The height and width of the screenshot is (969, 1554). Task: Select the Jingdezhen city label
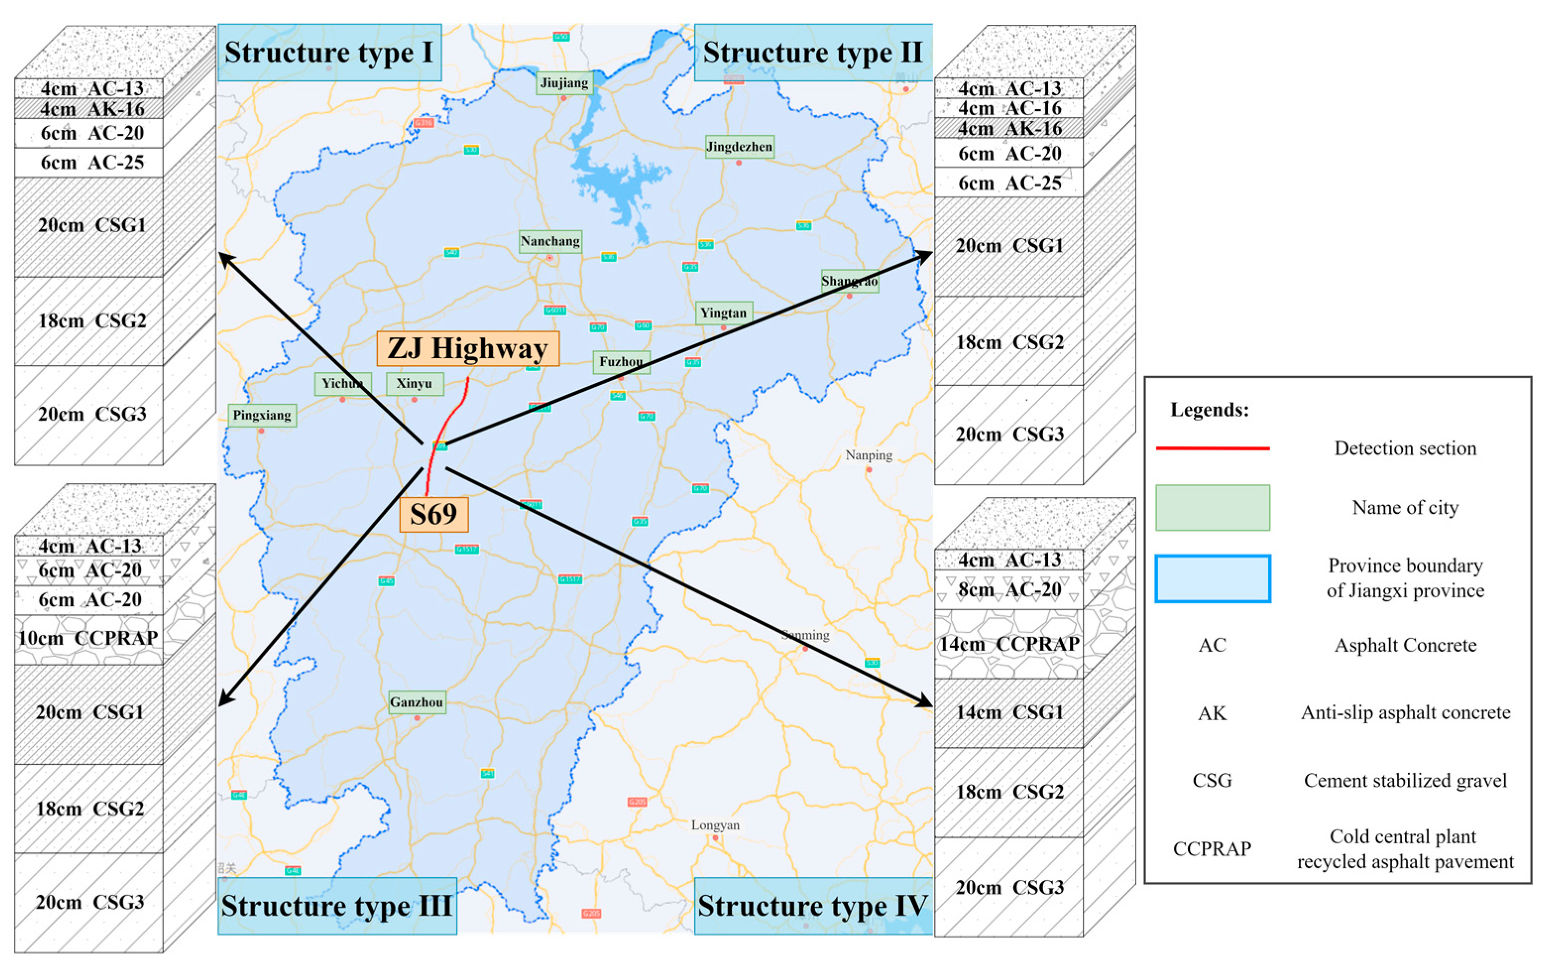(x=739, y=147)
